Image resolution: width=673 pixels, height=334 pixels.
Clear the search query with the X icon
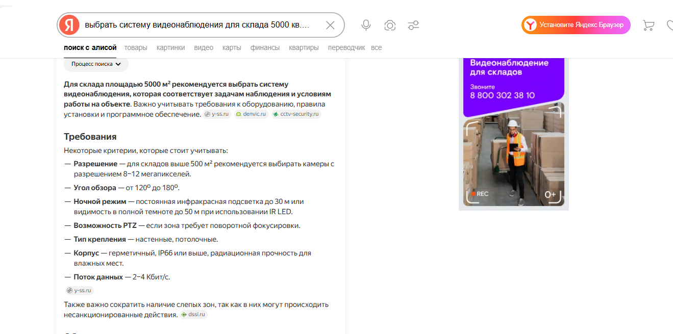[x=330, y=24]
